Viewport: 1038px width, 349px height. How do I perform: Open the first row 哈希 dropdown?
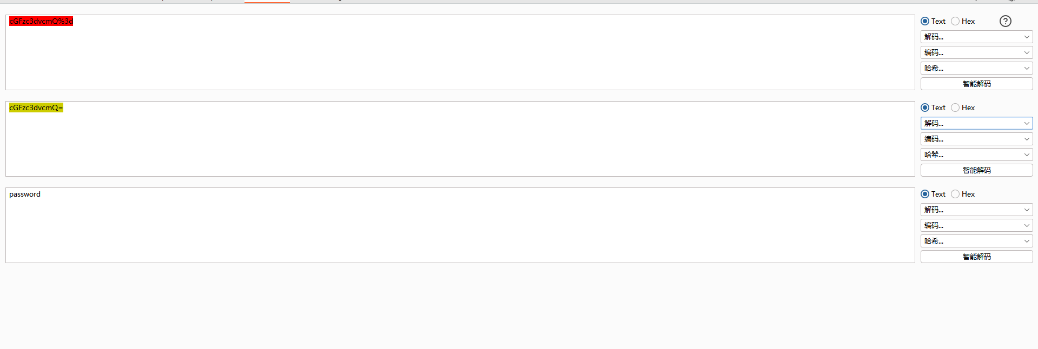(976, 68)
